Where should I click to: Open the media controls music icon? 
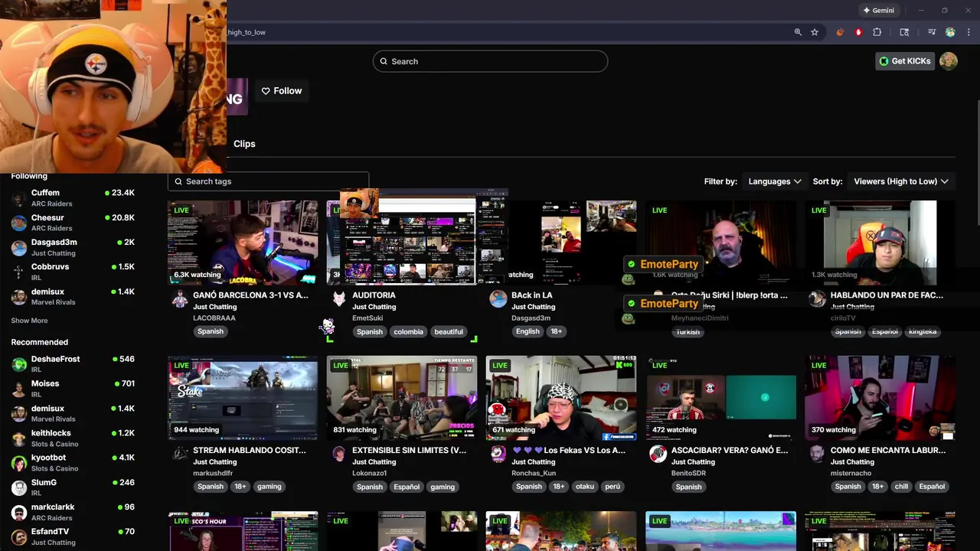tap(932, 32)
